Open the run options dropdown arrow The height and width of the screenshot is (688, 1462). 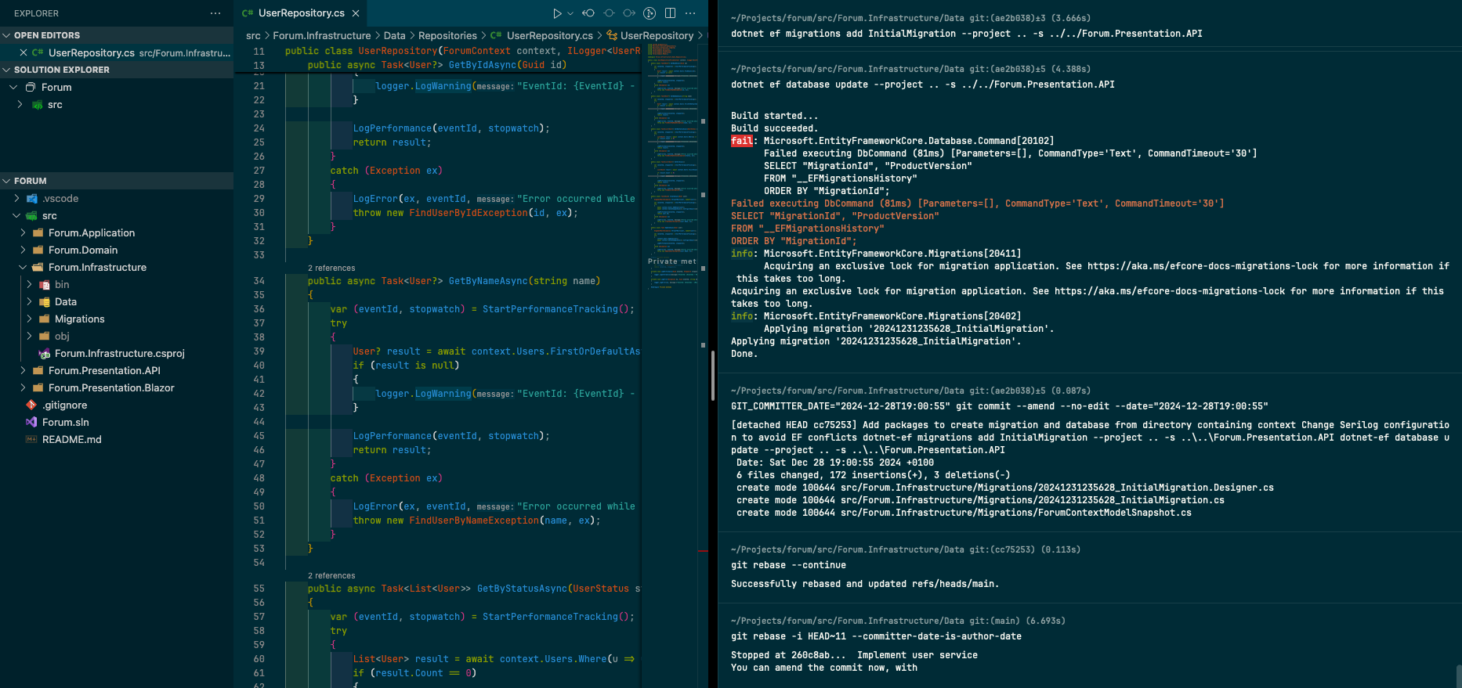[570, 13]
